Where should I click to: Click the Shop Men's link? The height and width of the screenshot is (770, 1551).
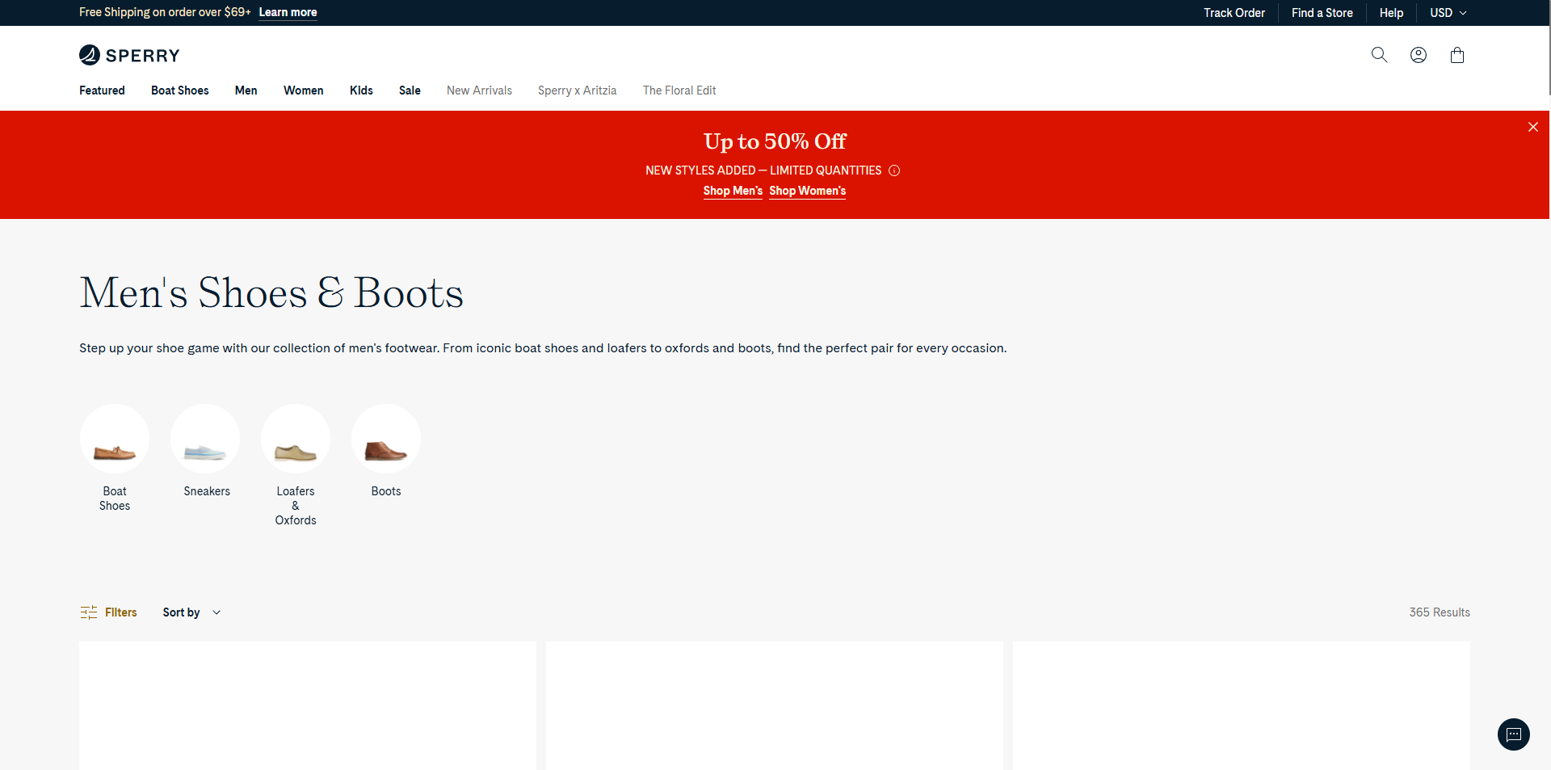tap(732, 191)
